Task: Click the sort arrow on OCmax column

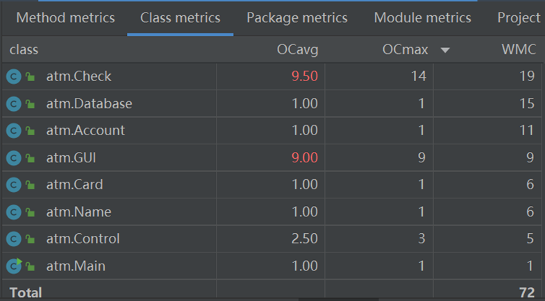Action: click(445, 50)
